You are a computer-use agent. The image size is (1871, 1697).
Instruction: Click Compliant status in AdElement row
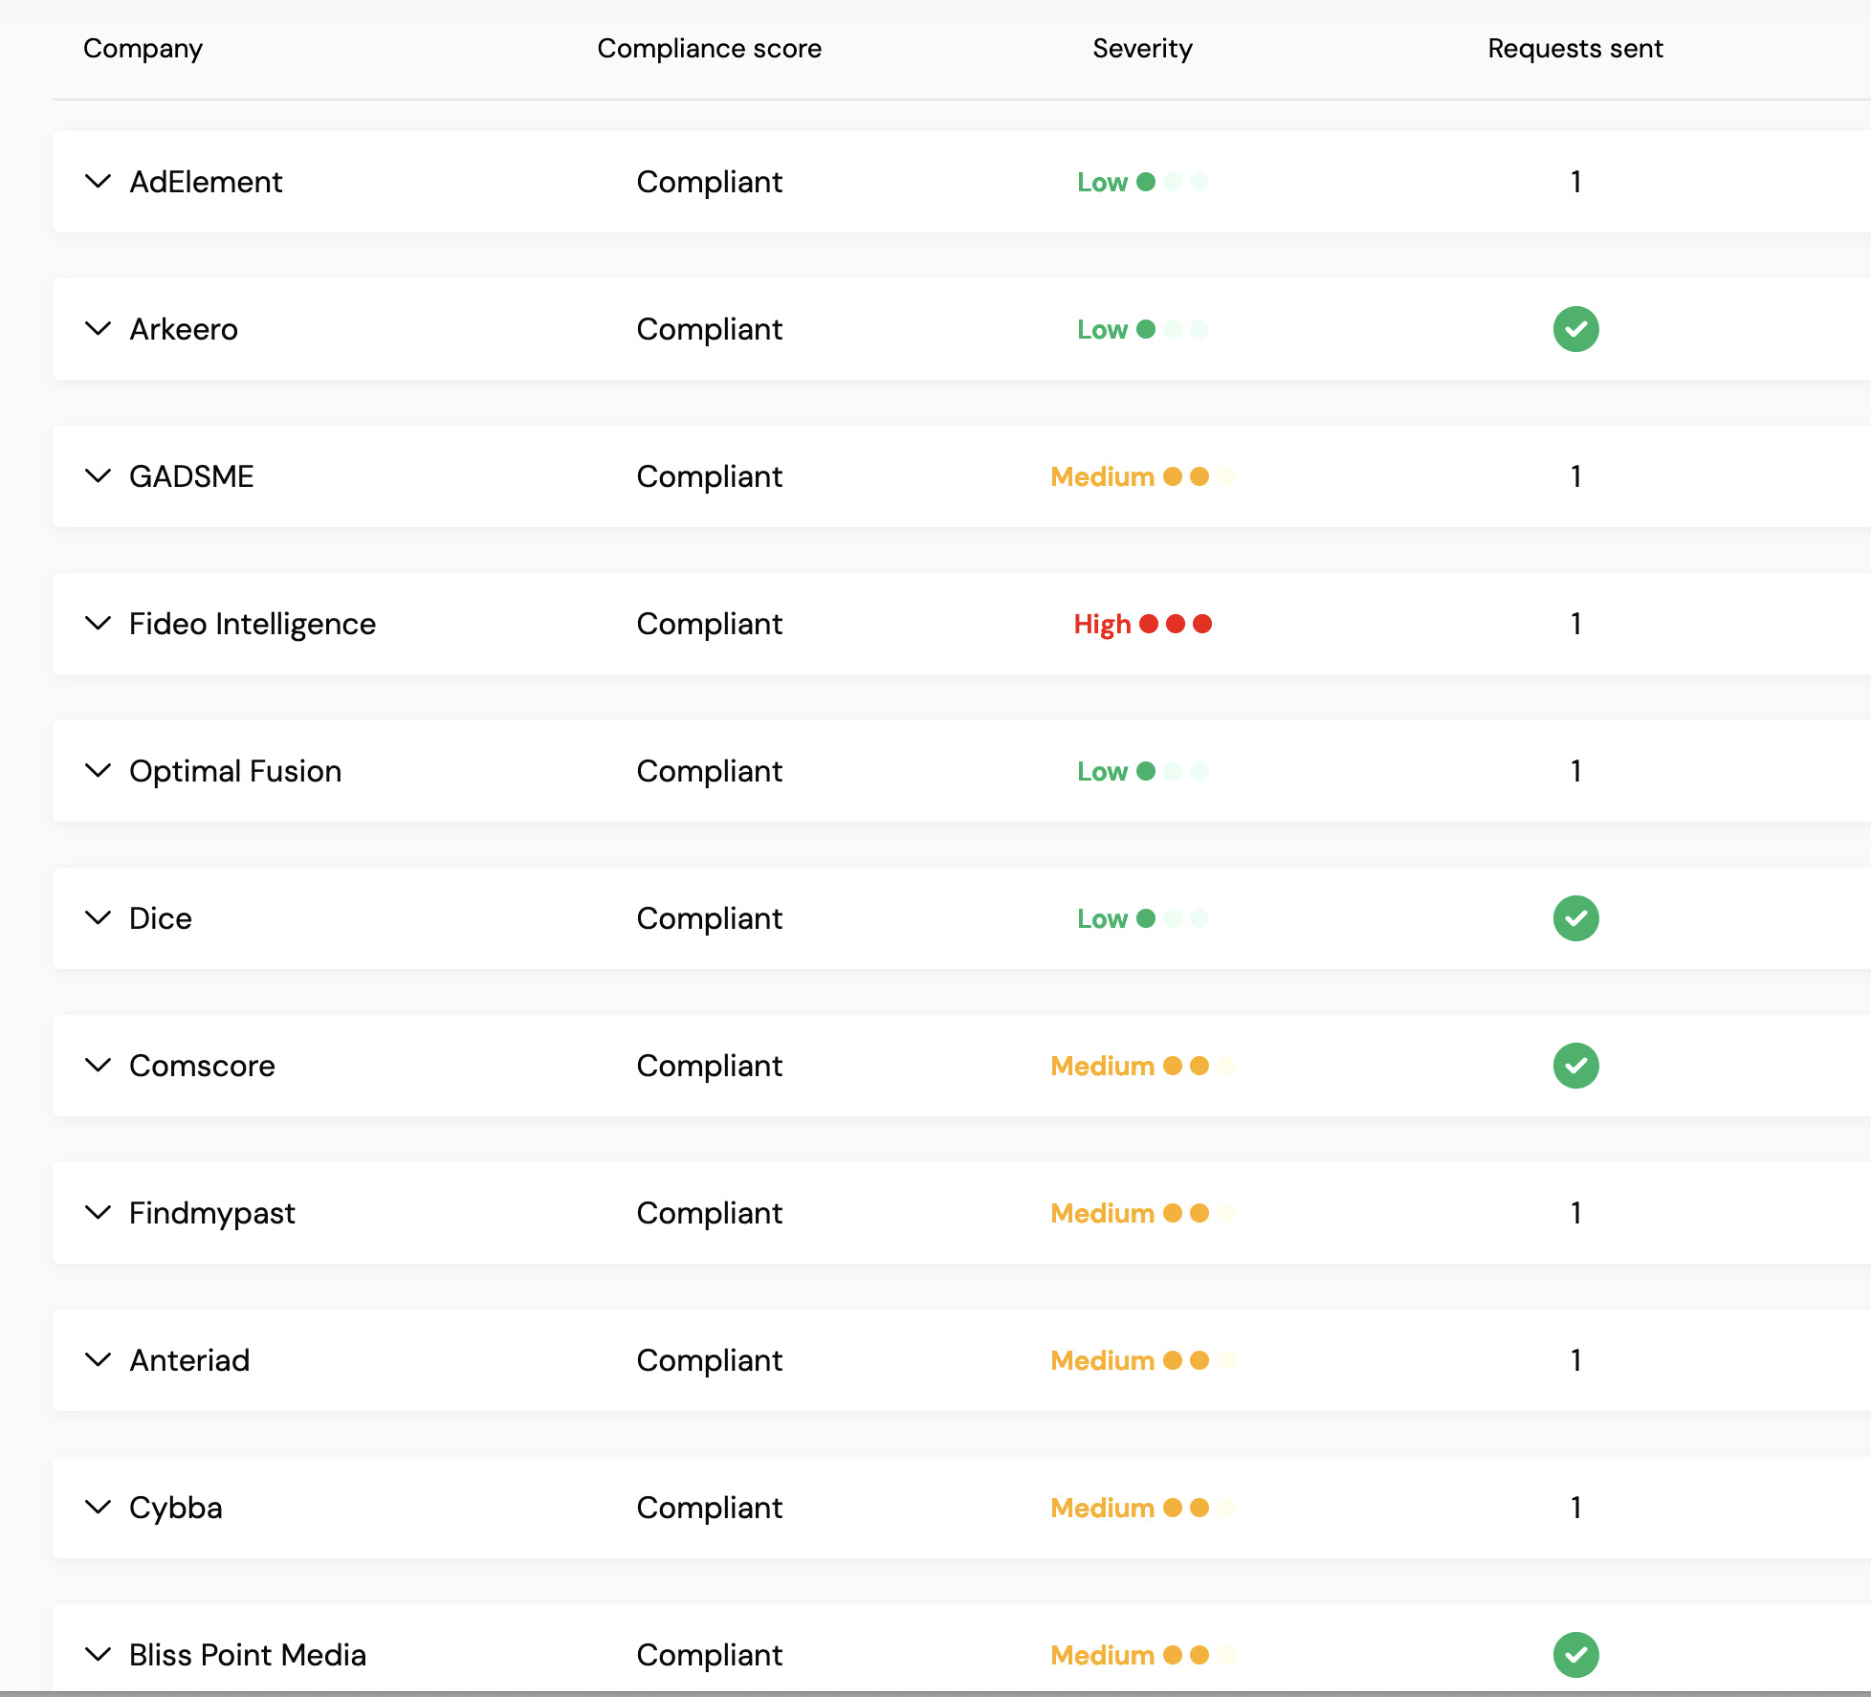[710, 182]
